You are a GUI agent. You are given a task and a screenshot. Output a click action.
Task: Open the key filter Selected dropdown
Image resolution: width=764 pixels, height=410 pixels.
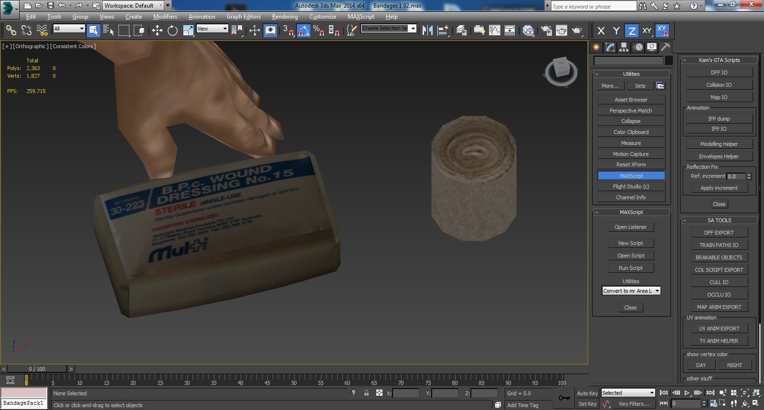tap(627, 393)
